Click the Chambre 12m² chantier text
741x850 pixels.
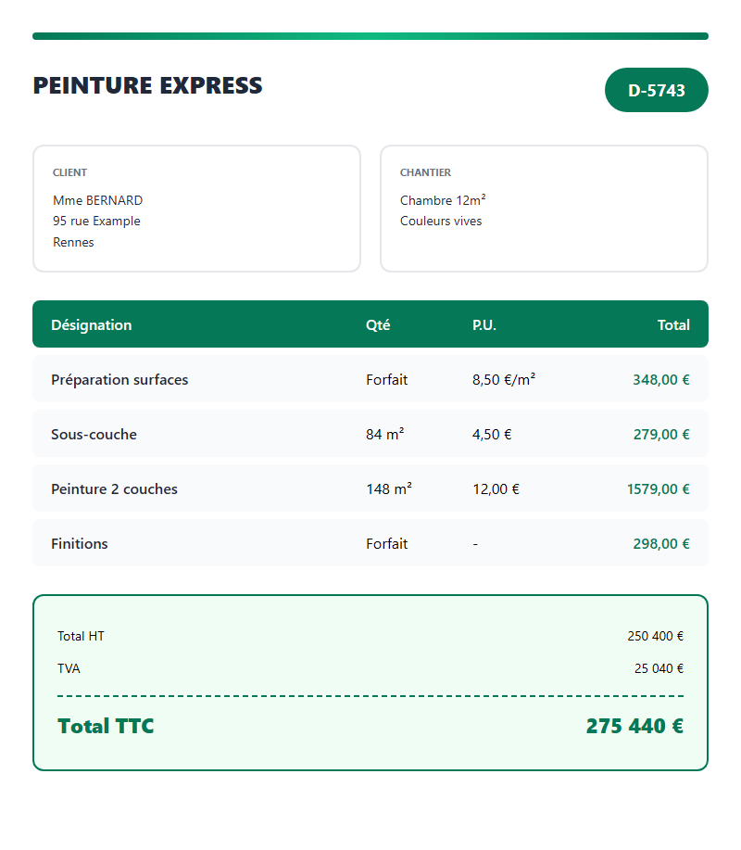point(443,200)
